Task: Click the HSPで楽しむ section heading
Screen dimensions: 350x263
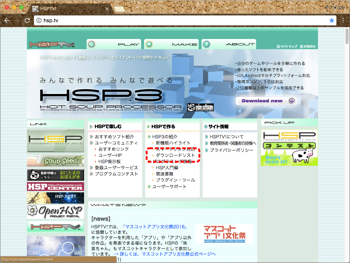Action: (108, 126)
